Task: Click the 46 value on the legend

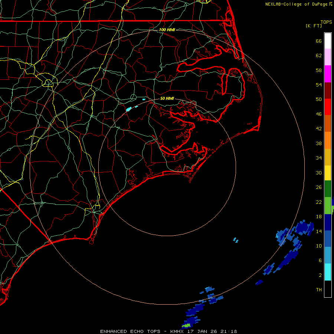Action: [319, 114]
